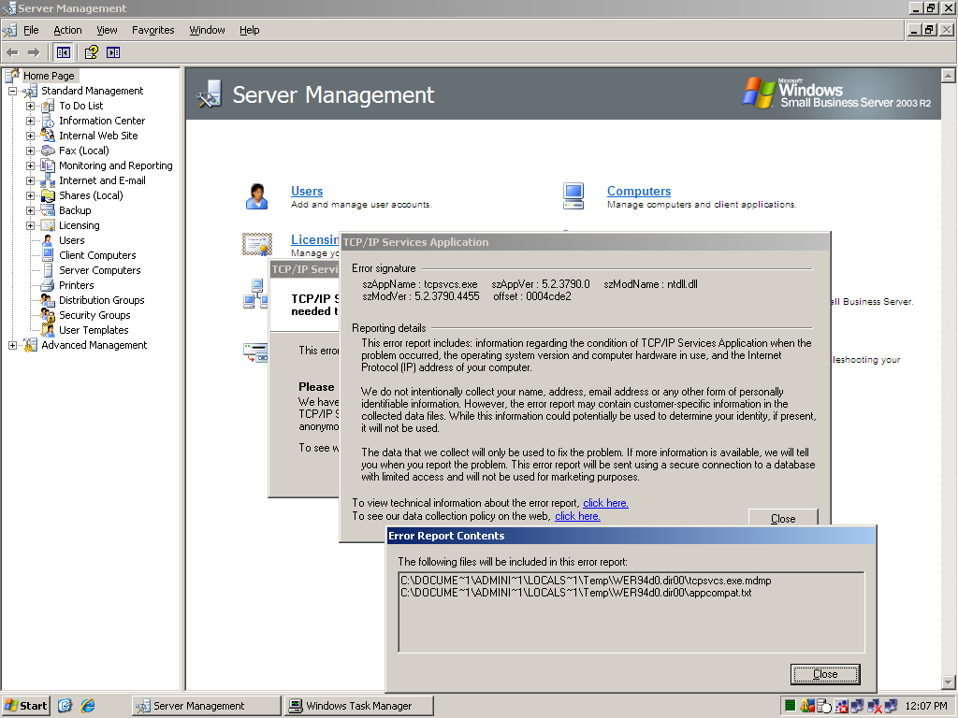This screenshot has height=718, width=958.
Task: Click the Server Management taskbar button
Action: click(x=207, y=706)
